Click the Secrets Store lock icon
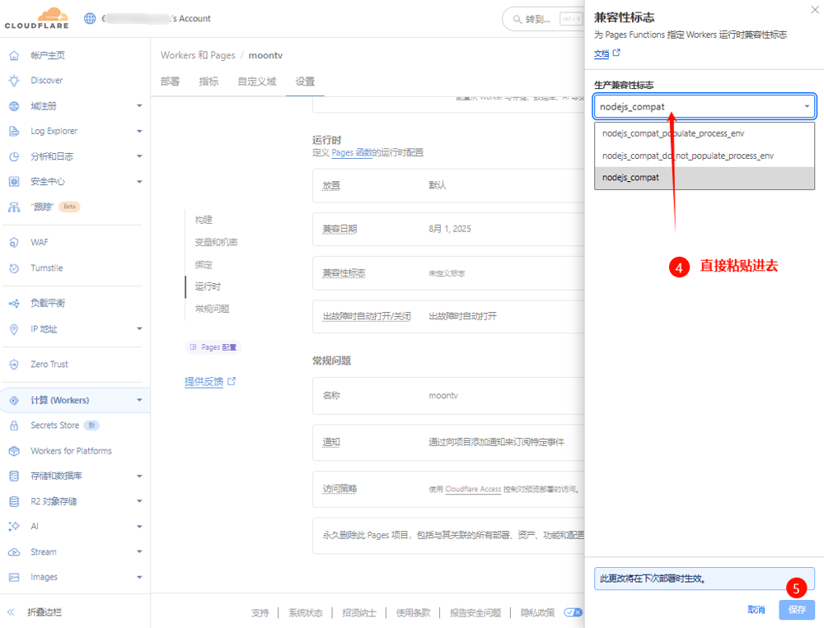 pyautogui.click(x=14, y=426)
